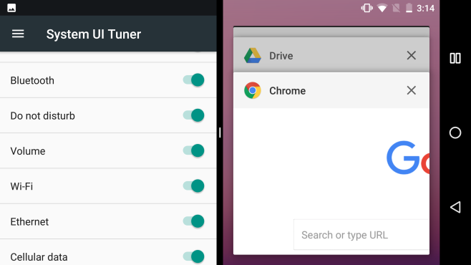Toggle the Cellular data switch
471x265 pixels.
point(194,256)
